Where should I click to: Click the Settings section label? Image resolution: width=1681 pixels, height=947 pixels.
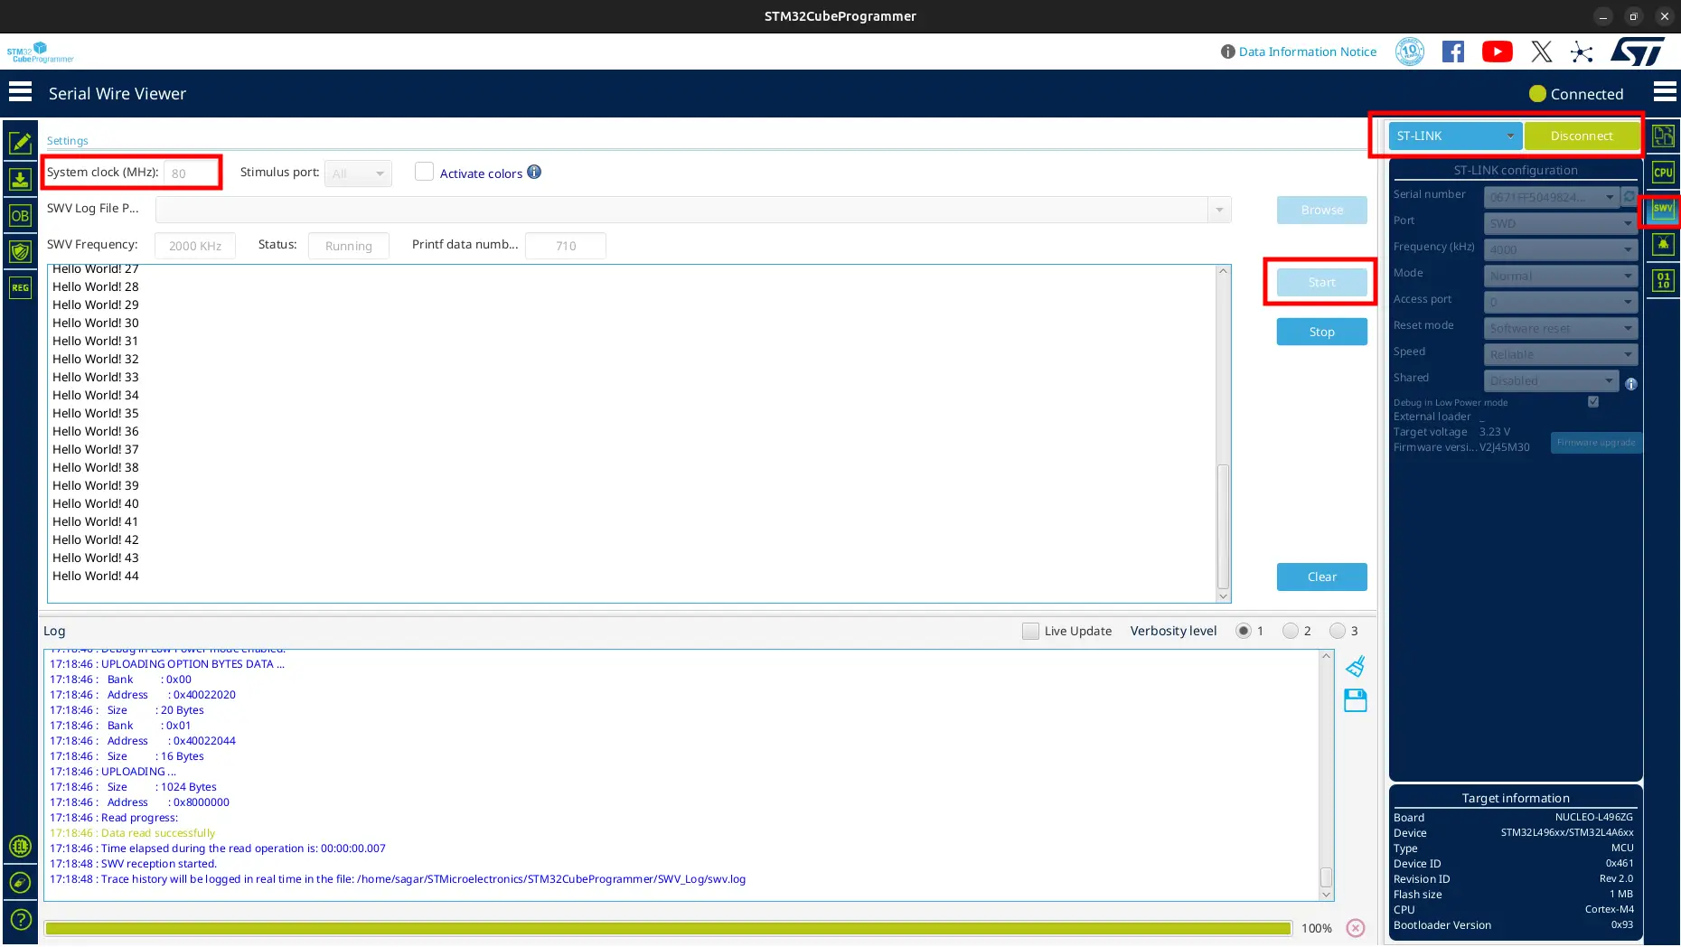click(x=67, y=141)
